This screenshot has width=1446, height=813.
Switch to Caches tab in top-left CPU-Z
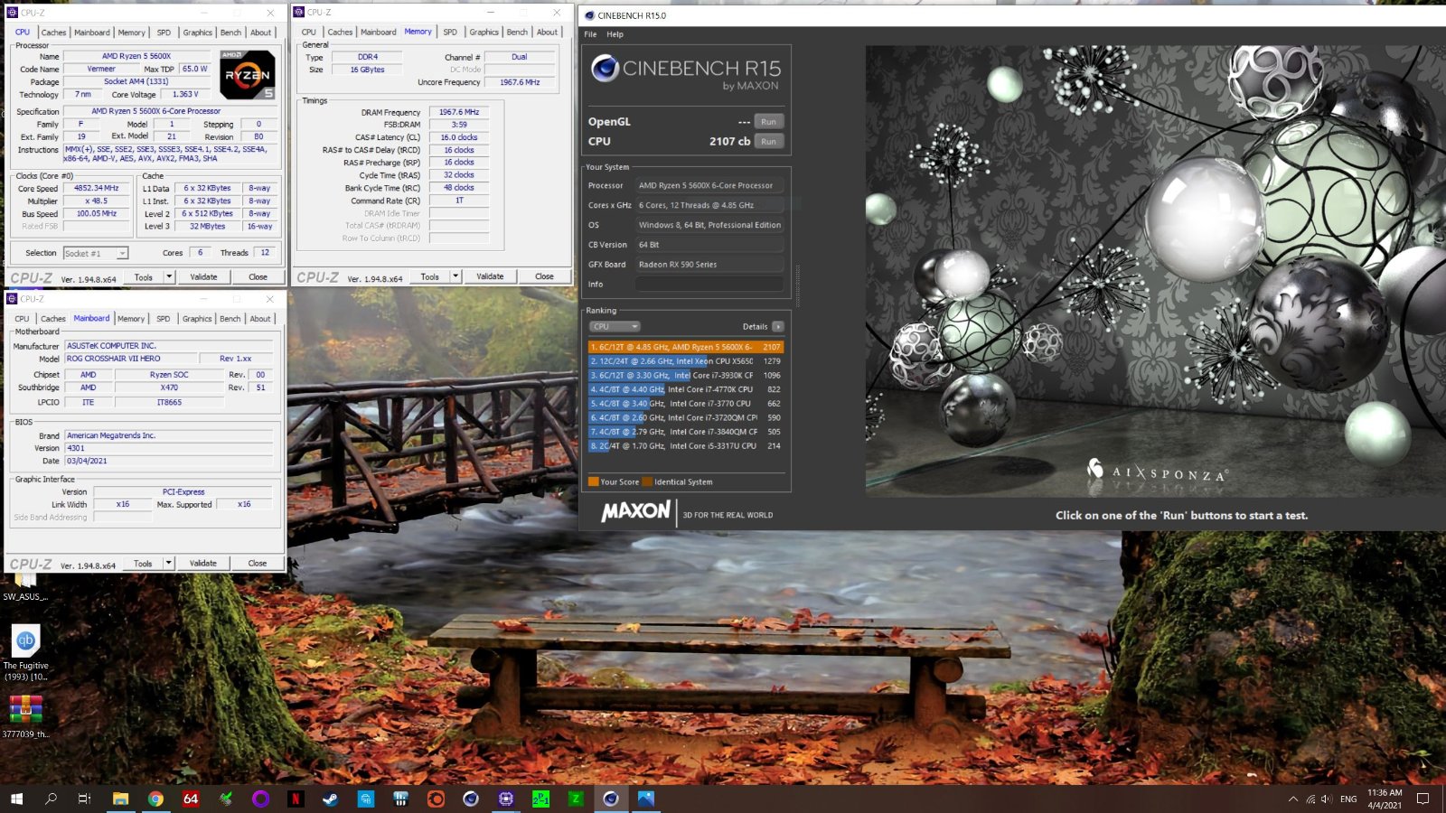53,33
